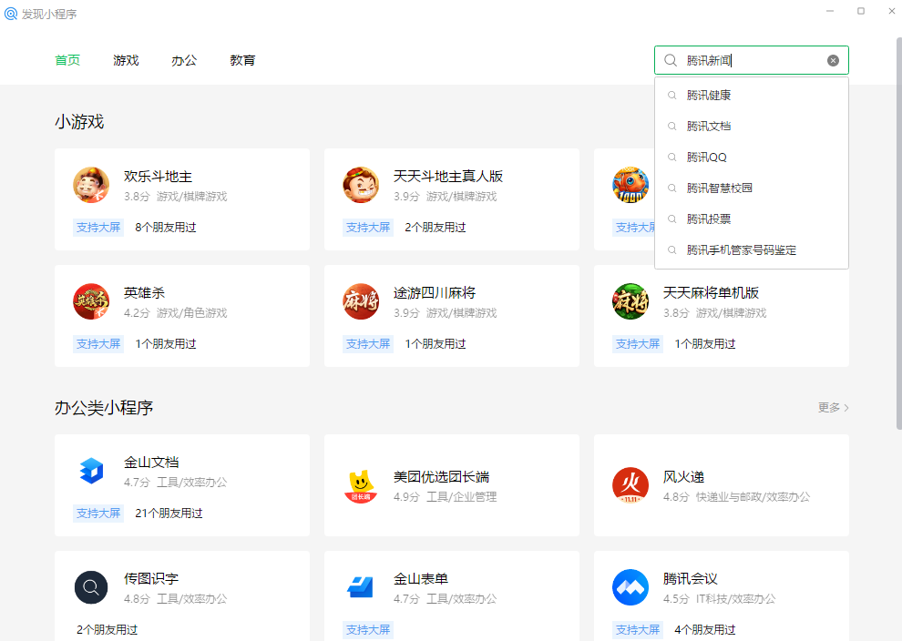Image resolution: width=902 pixels, height=641 pixels.
Task: Click the magnifier icon beside 腾讯文档
Action: (671, 127)
